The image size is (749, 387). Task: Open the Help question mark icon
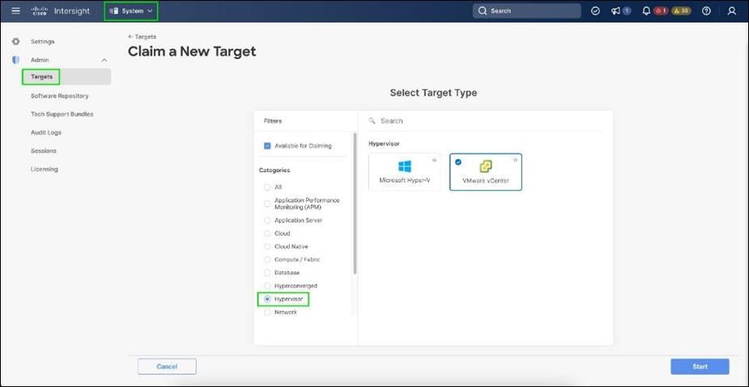click(706, 11)
